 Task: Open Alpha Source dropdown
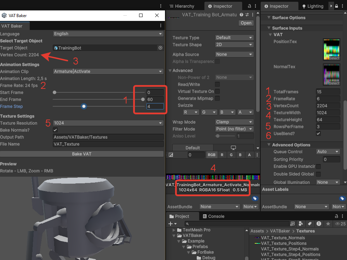pos(234,54)
